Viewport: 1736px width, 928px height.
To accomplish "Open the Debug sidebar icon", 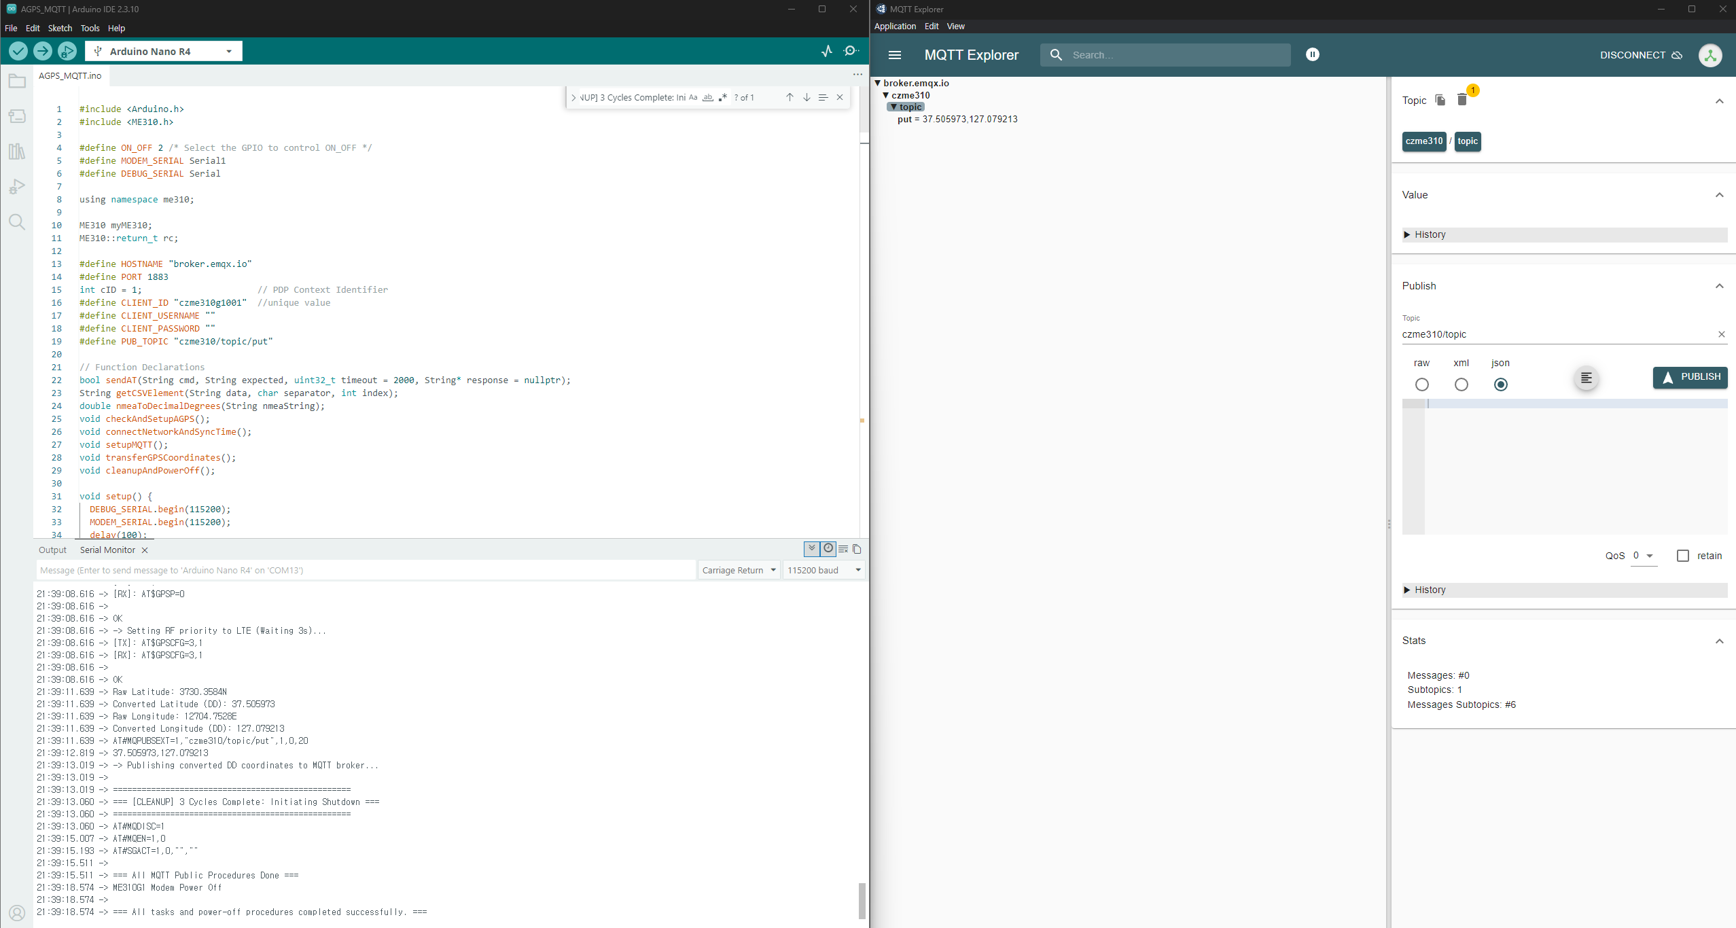I will [x=17, y=187].
